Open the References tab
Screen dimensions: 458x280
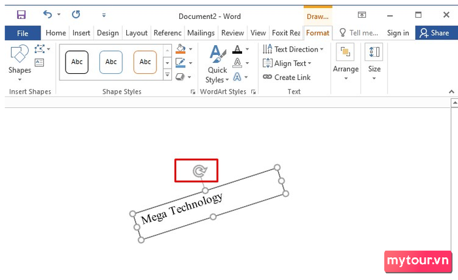point(167,33)
